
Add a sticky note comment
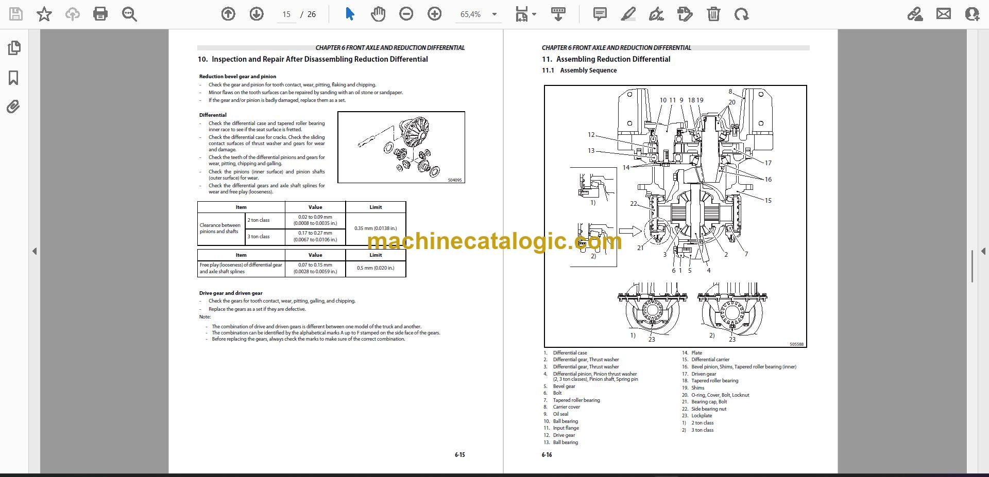pos(600,14)
